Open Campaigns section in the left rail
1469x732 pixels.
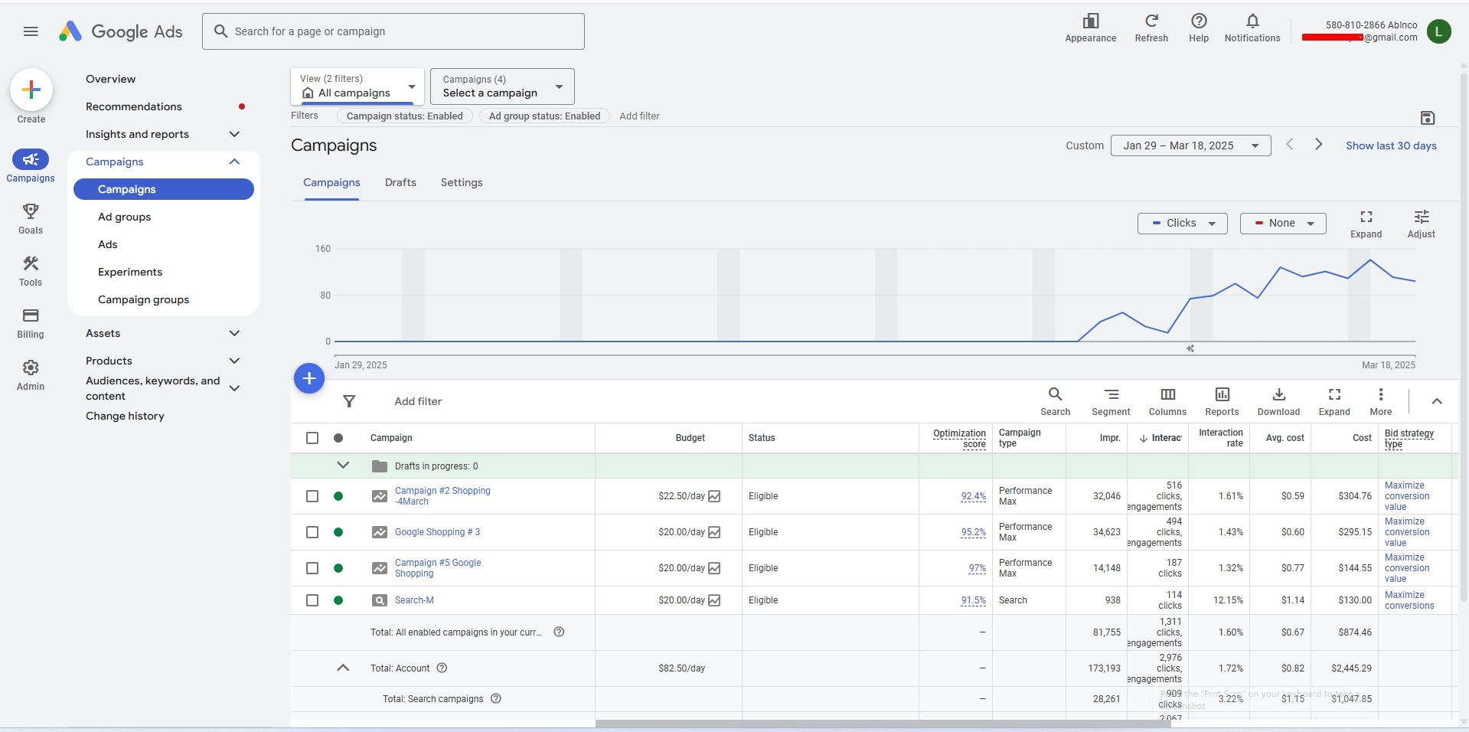(31, 166)
